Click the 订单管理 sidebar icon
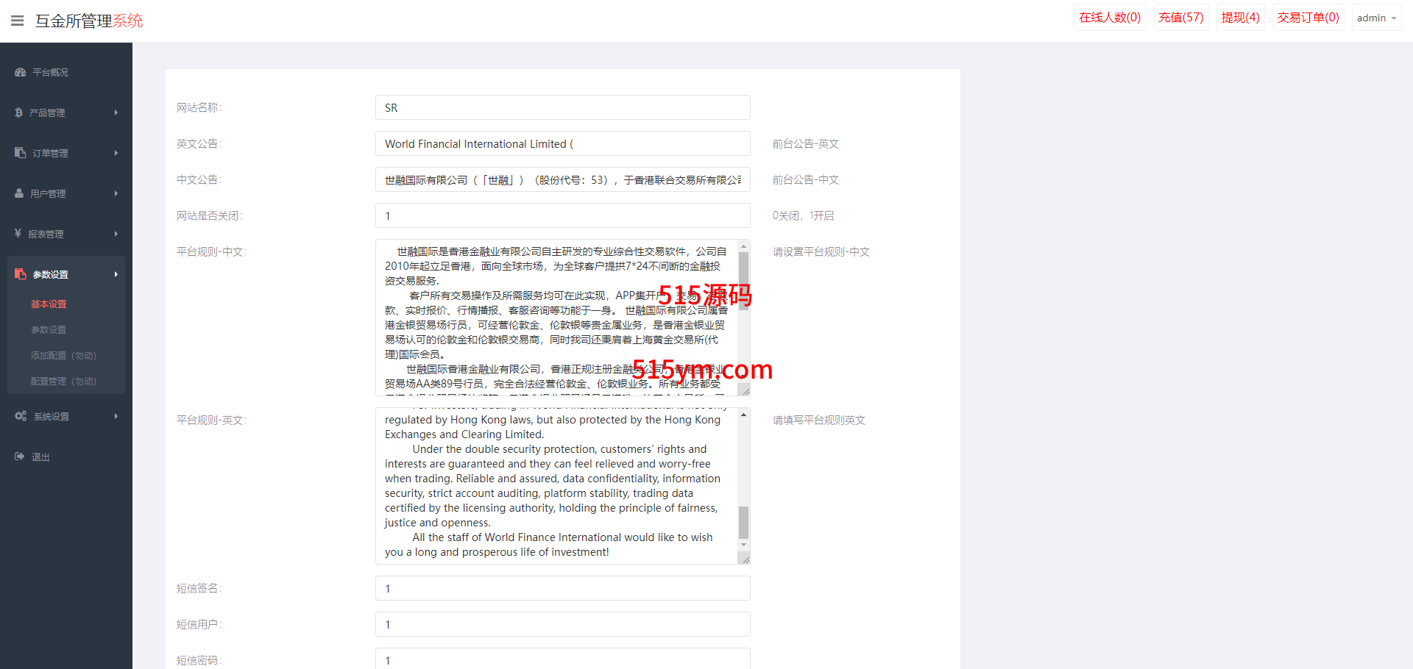Screen dimensions: 1413x669 coord(21,153)
